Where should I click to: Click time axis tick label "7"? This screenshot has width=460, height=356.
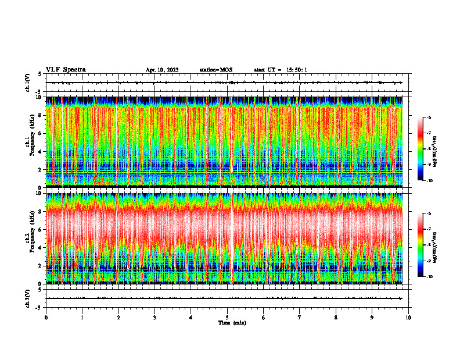click(x=300, y=318)
